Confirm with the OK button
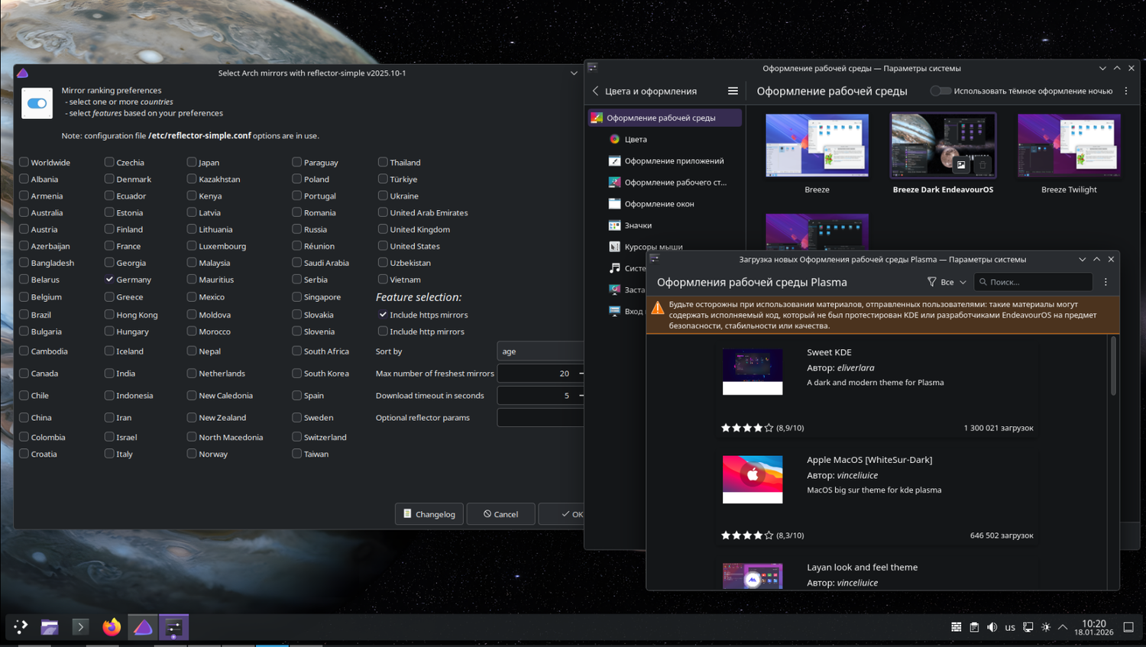 (562, 514)
